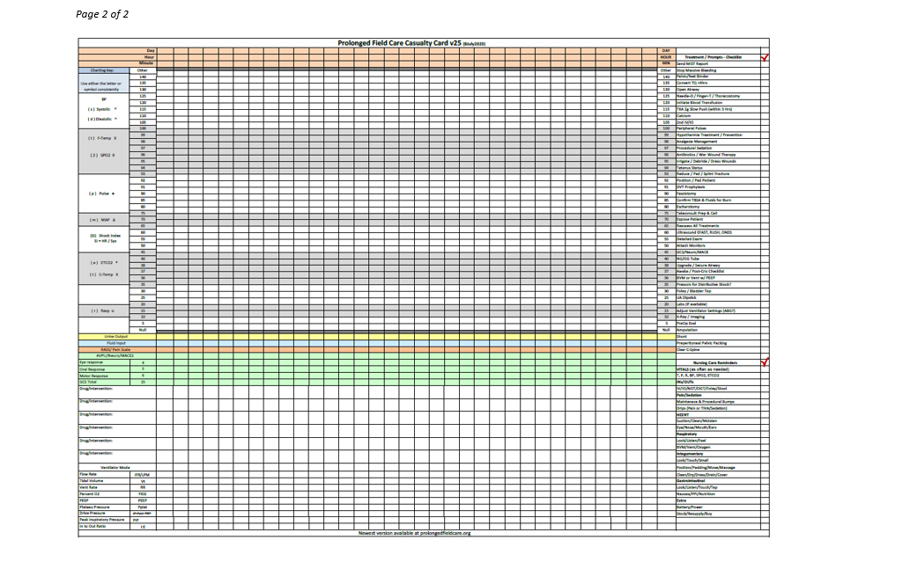Click the red checkmark beside Nursing Care Reminders
This screenshot has height=562, width=910.
(x=764, y=361)
